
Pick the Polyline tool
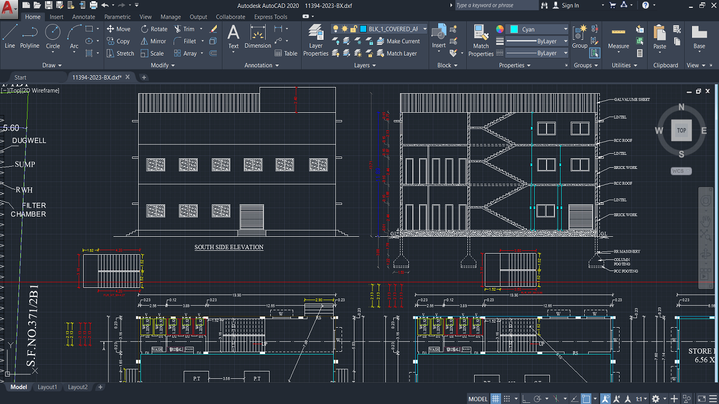click(30, 36)
